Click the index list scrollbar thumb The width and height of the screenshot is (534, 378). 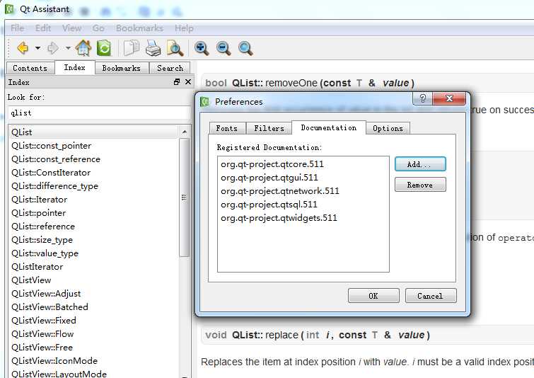[184, 197]
